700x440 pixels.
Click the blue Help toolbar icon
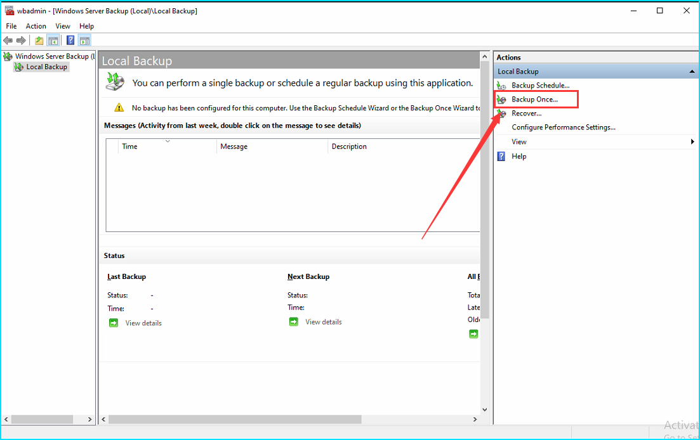pos(70,41)
